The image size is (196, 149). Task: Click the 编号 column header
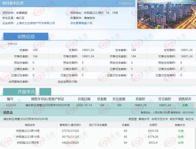pos(10,99)
